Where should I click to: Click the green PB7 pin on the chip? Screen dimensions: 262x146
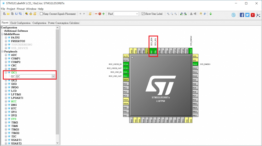pos(151,51)
